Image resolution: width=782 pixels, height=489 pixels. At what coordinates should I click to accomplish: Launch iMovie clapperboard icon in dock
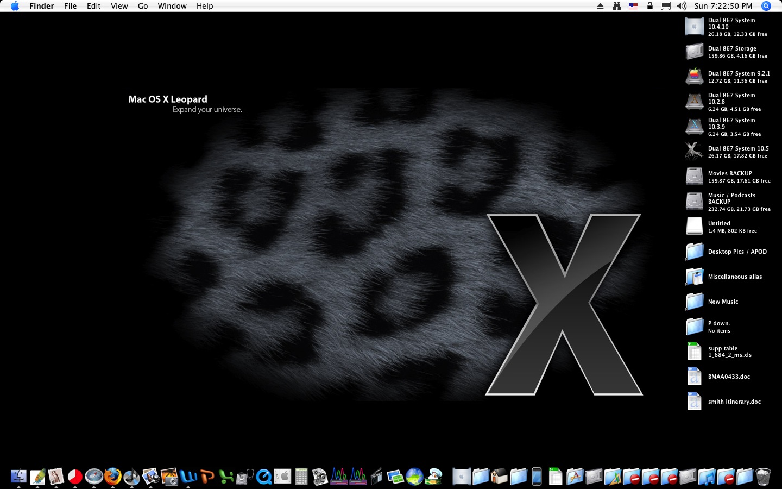376,477
